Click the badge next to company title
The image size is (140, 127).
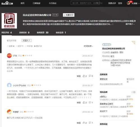(55, 15)
